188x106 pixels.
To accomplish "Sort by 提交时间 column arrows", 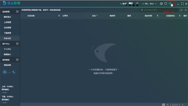I will [x=157, y=16].
